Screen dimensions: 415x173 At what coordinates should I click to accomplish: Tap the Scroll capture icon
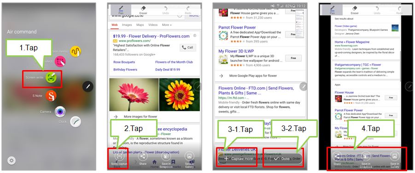[119, 156]
